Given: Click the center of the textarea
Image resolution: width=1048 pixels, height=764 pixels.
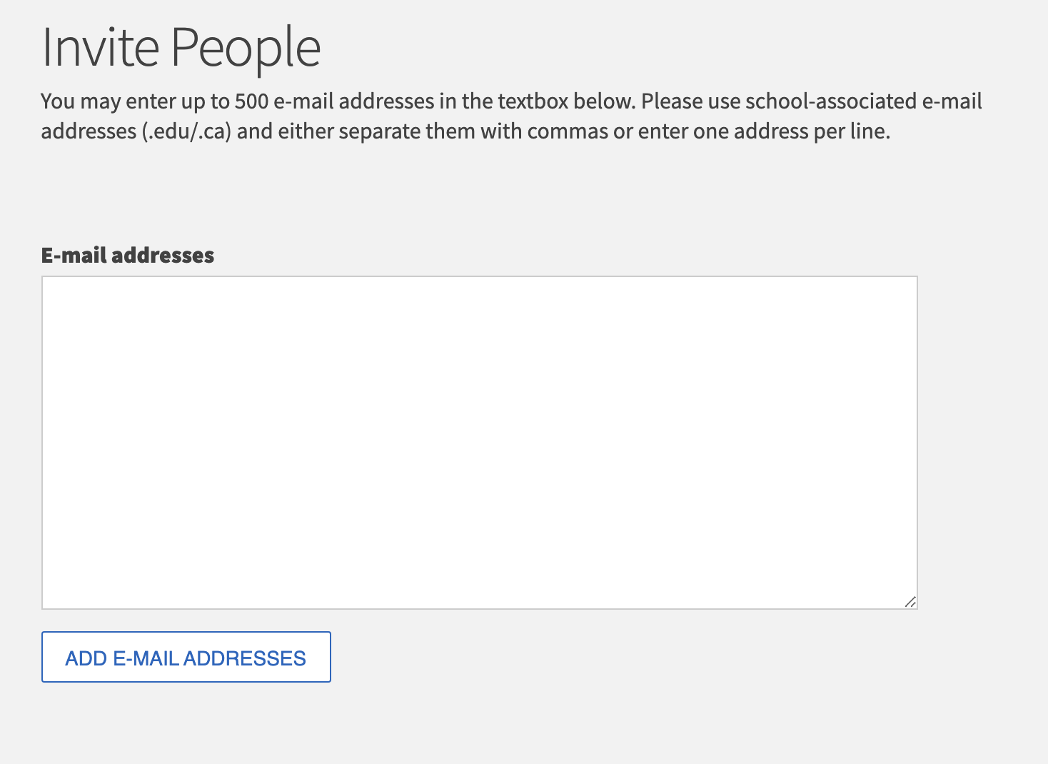Looking at the screenshot, I should pos(479,441).
